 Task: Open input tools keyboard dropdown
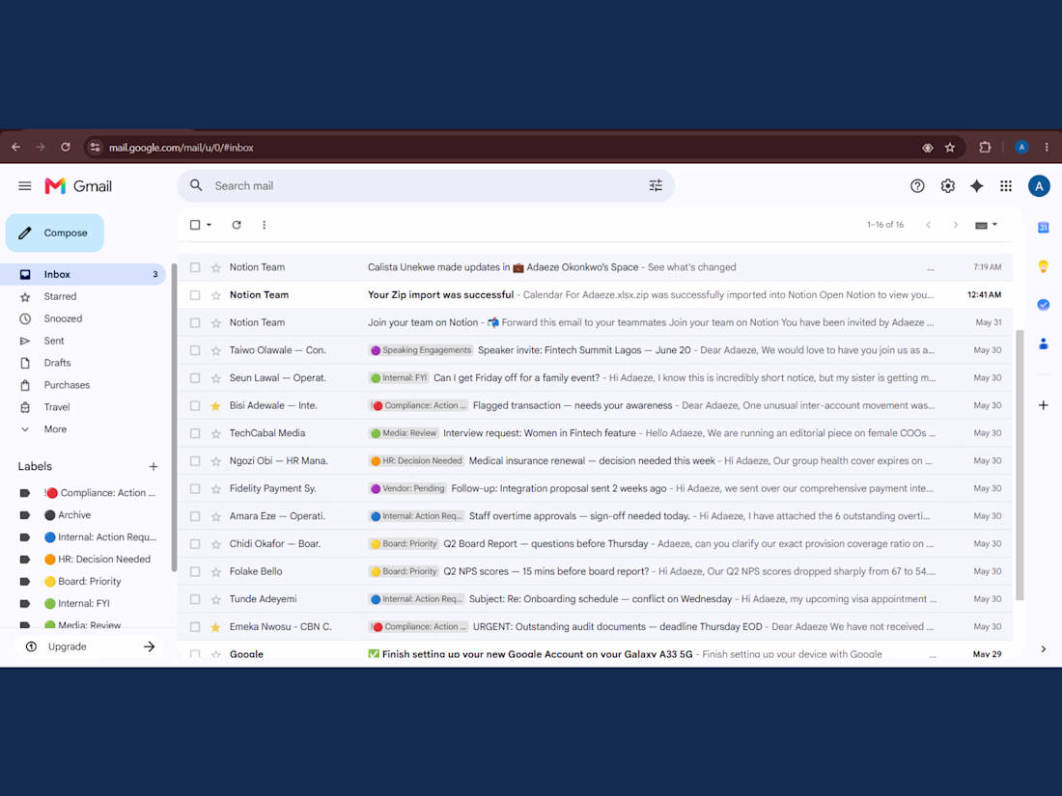(986, 225)
